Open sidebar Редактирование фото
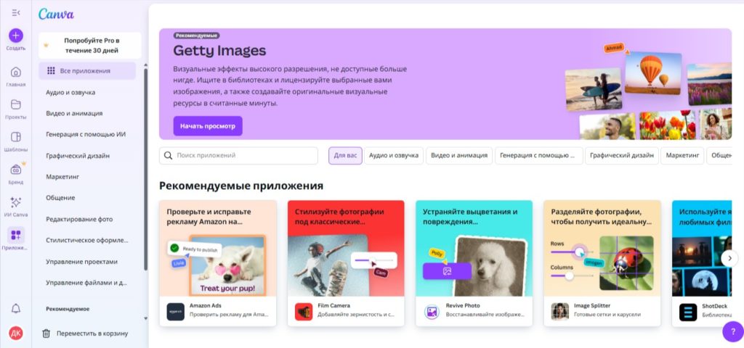 (79, 219)
